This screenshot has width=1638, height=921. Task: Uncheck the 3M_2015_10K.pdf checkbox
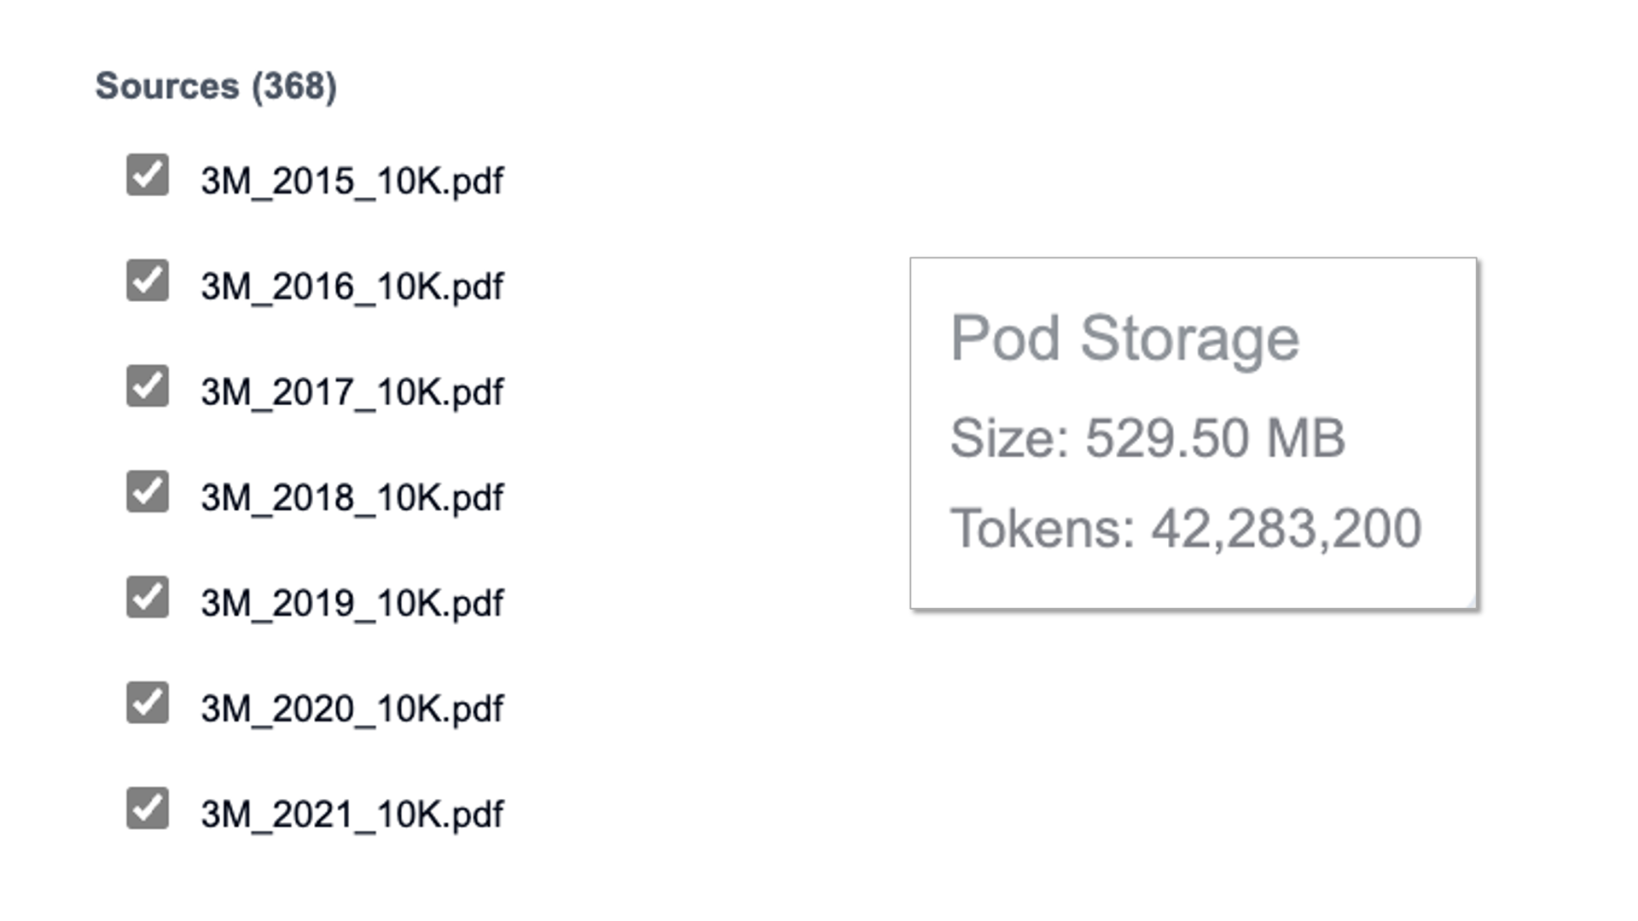point(148,175)
